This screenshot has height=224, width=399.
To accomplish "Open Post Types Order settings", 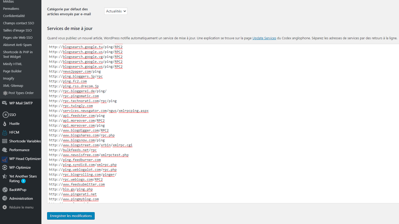I will (x=21, y=93).
